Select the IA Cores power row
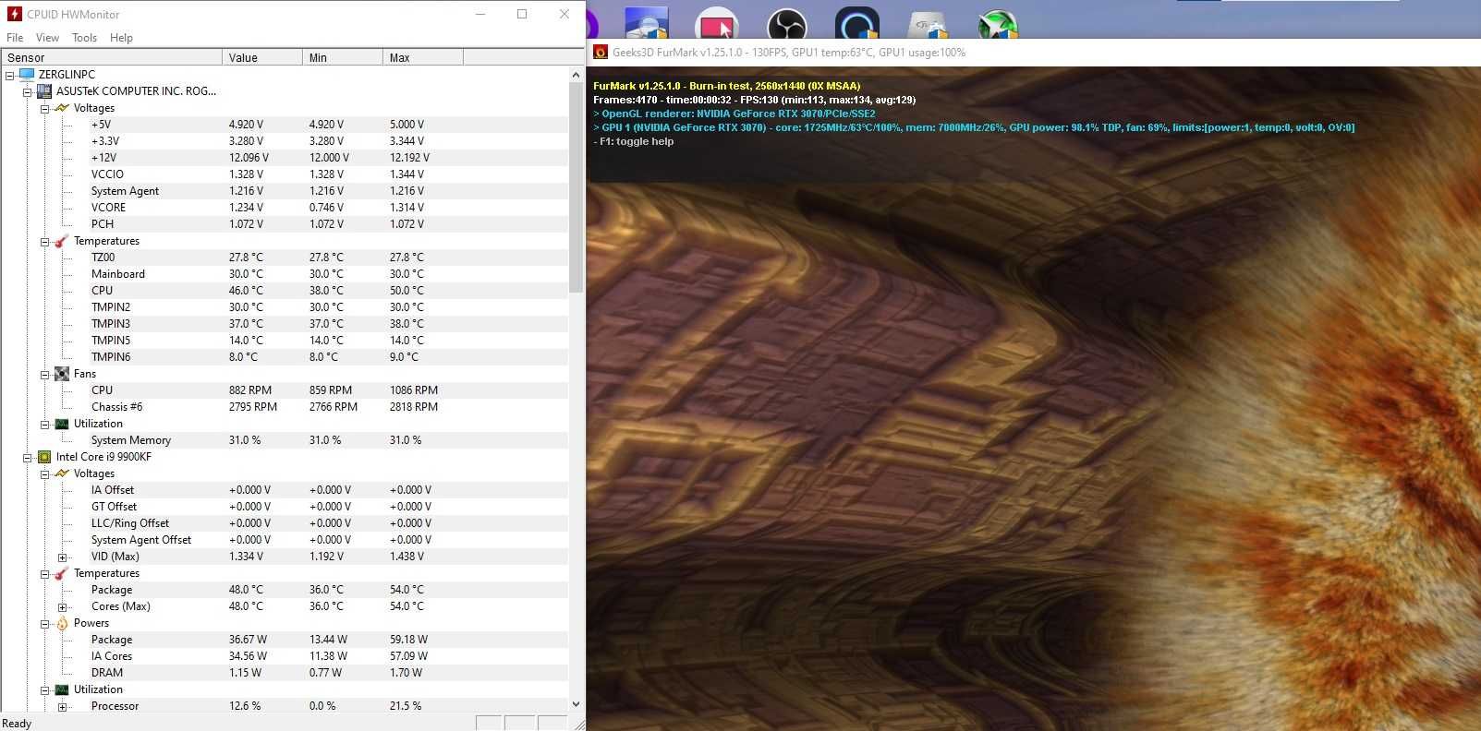This screenshot has width=1481, height=731. (285, 656)
